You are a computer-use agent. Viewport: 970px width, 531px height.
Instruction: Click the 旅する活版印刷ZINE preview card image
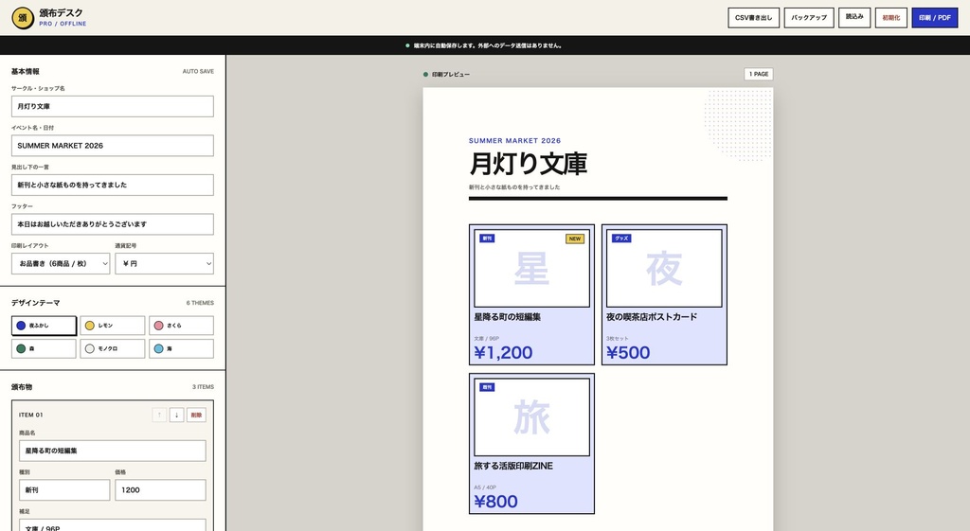(x=532, y=417)
